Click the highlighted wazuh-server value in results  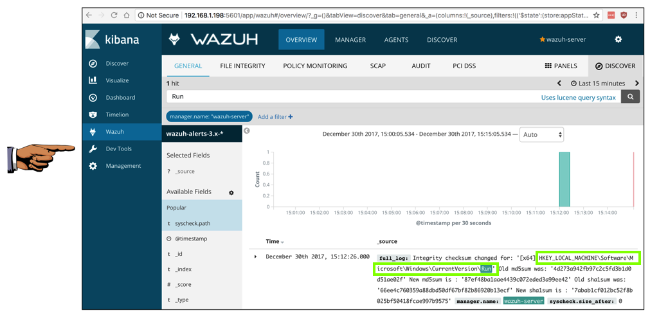pos(523,302)
